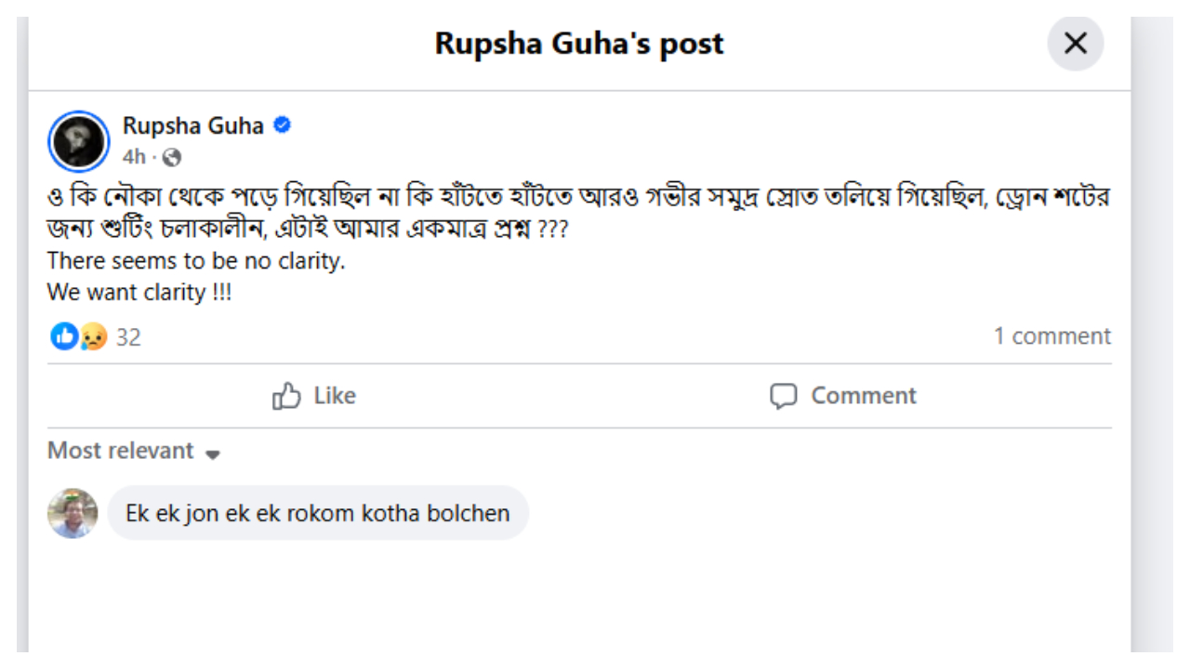1190x669 pixels.
Task: Click the 'Ek ek jon' comment bubble
Action: pyautogui.click(x=318, y=513)
